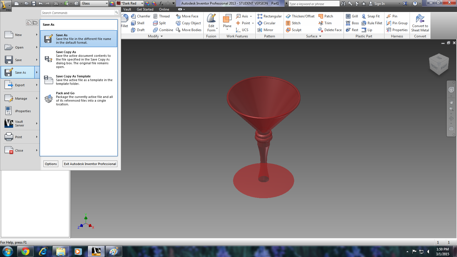
Task: Select the Combine tool
Action: click(163, 30)
